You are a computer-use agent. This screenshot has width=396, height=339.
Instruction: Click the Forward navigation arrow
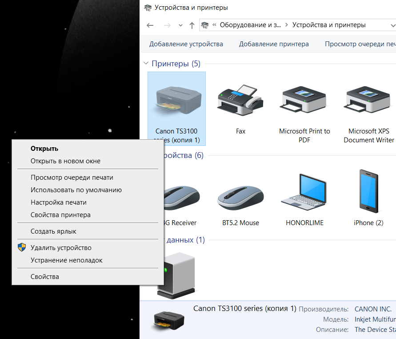click(x=167, y=25)
